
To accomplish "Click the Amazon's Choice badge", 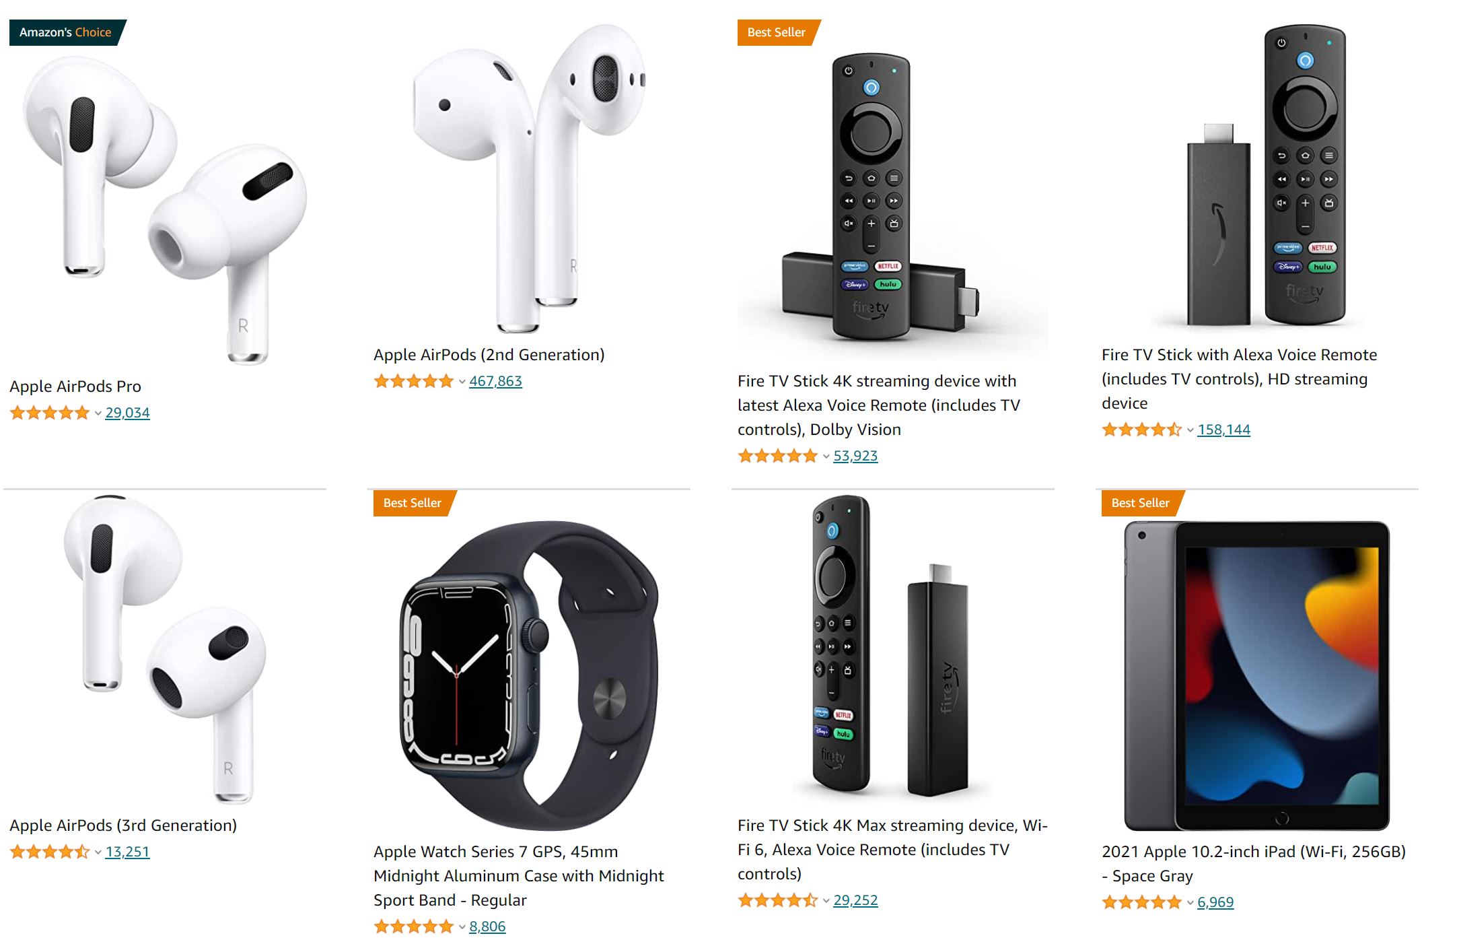I will (67, 32).
